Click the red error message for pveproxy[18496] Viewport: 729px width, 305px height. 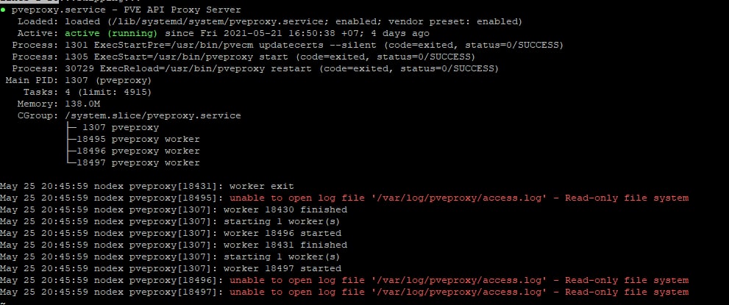tap(458, 280)
